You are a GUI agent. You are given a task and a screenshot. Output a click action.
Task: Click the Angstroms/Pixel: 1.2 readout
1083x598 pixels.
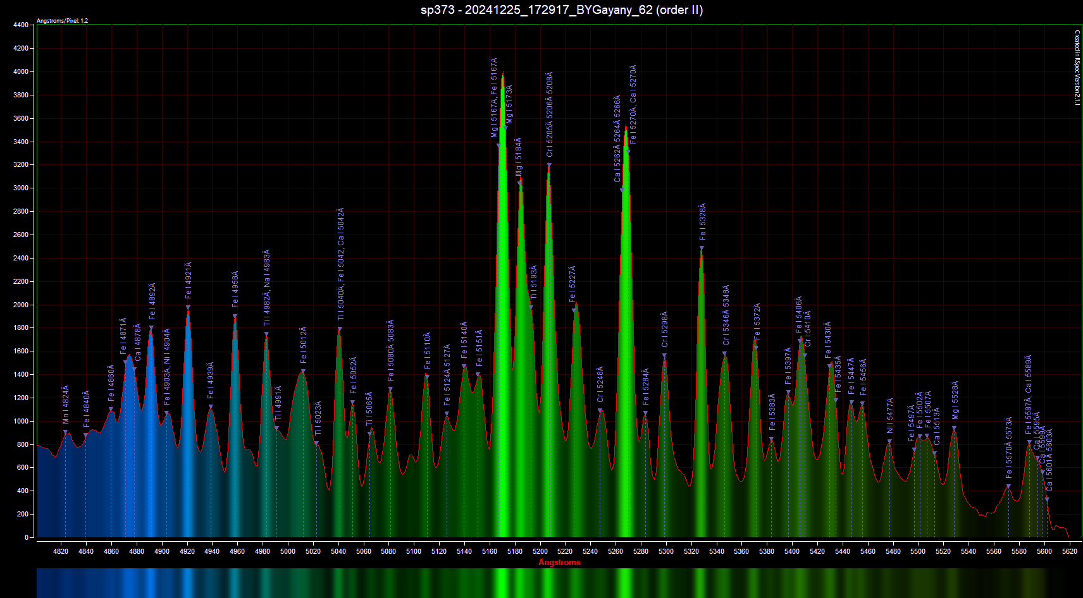(x=62, y=21)
